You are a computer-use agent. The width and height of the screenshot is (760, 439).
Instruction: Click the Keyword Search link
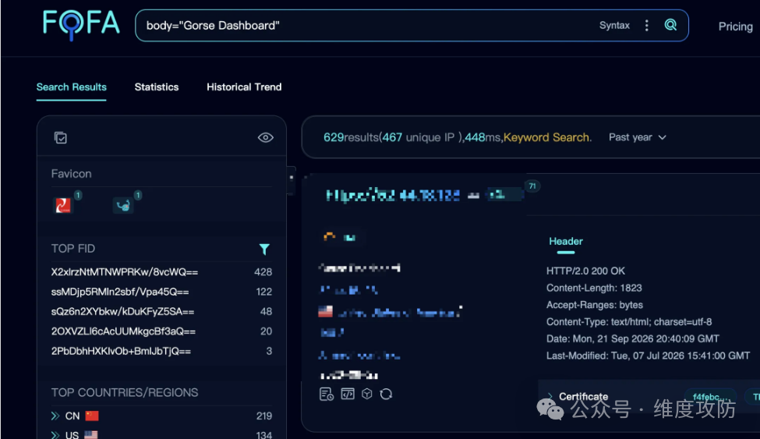tap(547, 137)
